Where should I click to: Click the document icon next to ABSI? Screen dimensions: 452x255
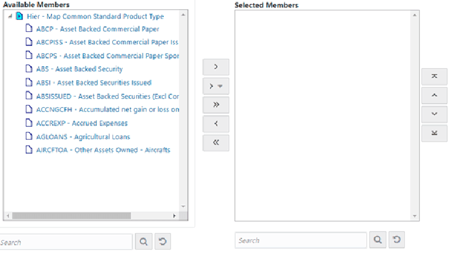(29, 82)
